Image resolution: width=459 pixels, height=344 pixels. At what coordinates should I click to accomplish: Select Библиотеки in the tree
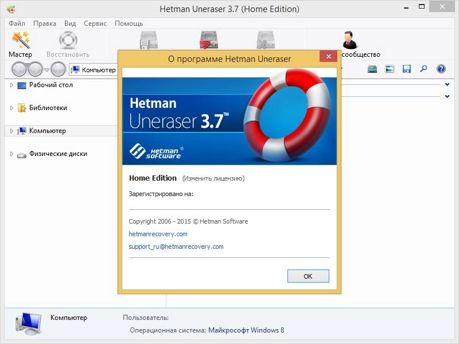coord(48,108)
